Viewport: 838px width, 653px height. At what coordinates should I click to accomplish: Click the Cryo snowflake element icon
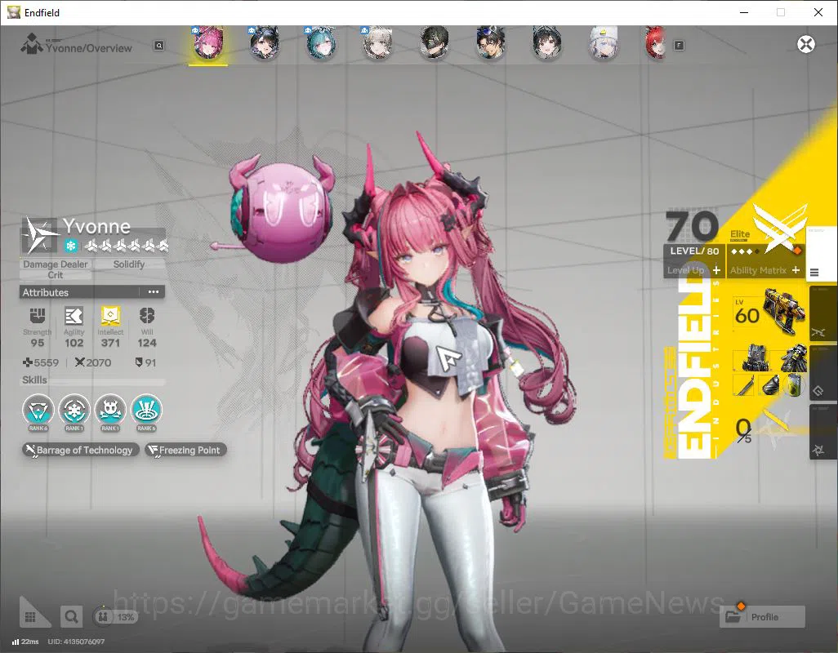pyautogui.click(x=70, y=246)
